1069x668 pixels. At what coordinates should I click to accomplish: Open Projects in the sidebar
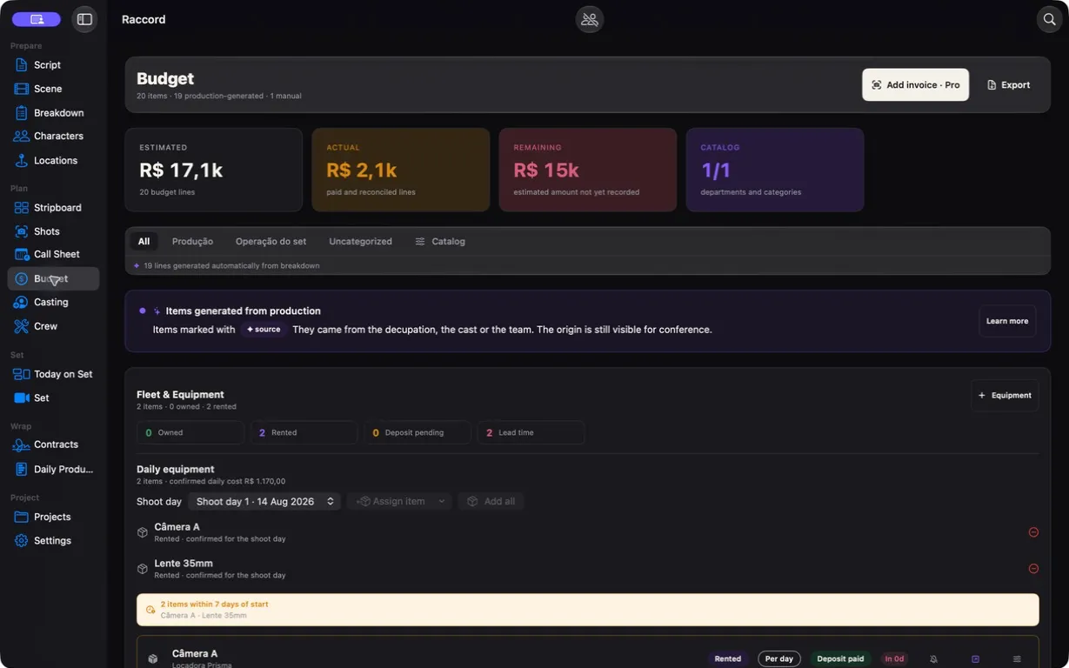tap(53, 517)
